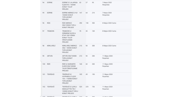Click the 8 Mayıs 2020 Cuma date in row 96
Screen dimensions: 172x97
109,23
